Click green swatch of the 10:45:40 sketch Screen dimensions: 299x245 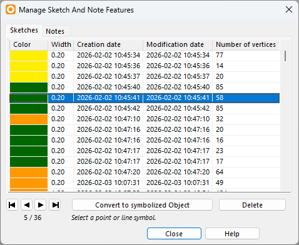click(x=29, y=87)
